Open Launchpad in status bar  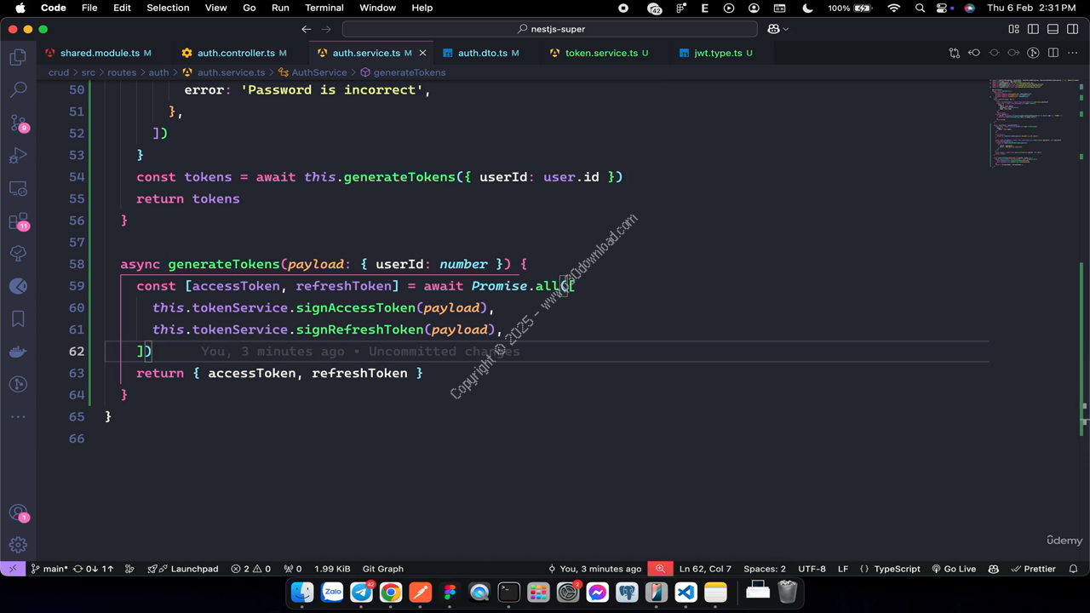pos(183,569)
